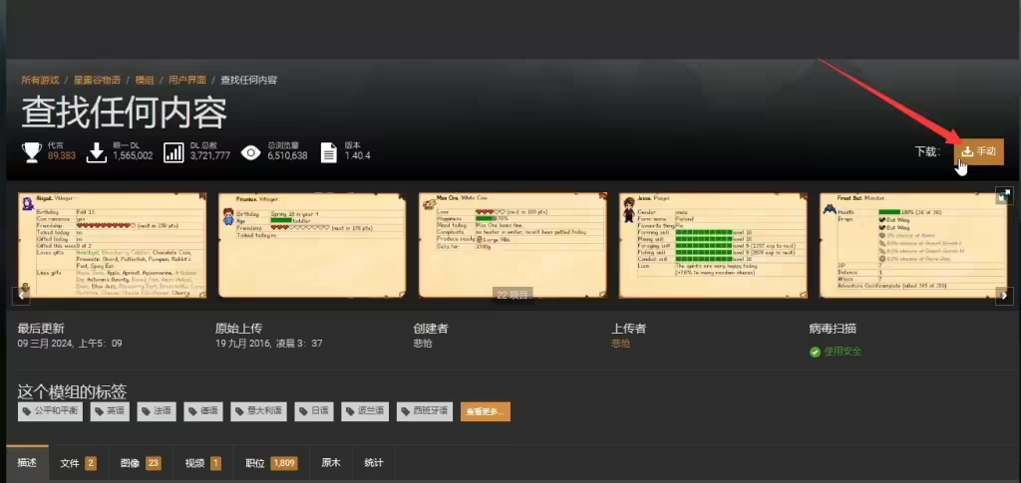Image resolution: width=1021 pixels, height=483 pixels.
Task: Go to previous gallery image arrow
Action: (x=22, y=296)
